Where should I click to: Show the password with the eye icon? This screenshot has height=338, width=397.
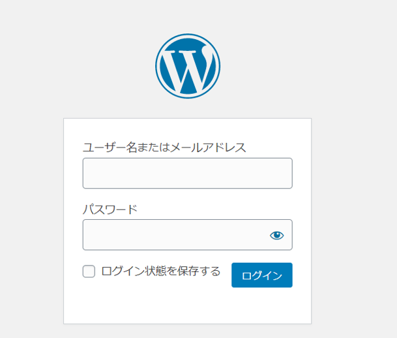[x=277, y=236]
